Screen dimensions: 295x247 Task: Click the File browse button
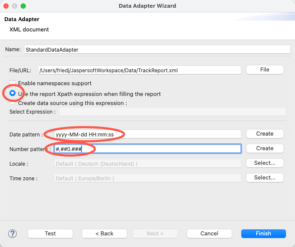coord(264,70)
